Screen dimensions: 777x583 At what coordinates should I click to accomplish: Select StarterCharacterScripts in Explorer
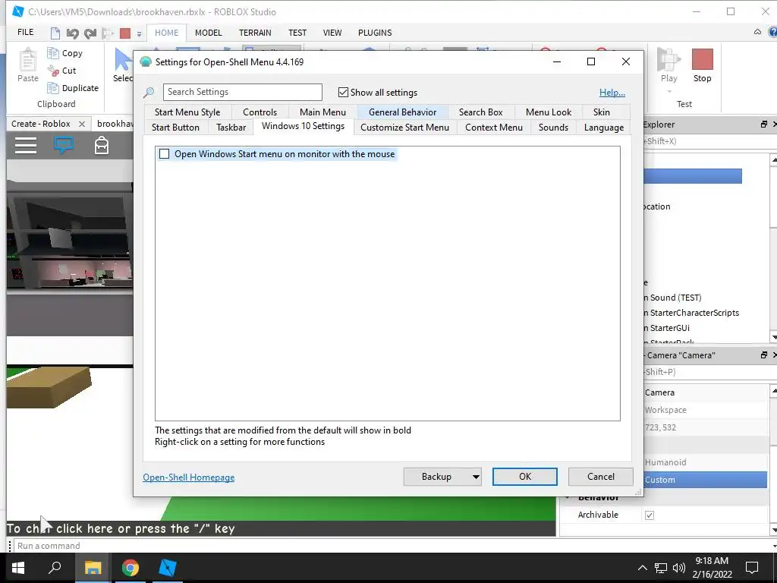point(694,313)
